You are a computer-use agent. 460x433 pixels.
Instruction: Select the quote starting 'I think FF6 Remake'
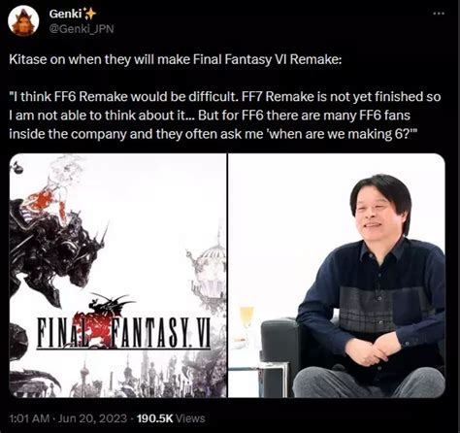click(225, 116)
